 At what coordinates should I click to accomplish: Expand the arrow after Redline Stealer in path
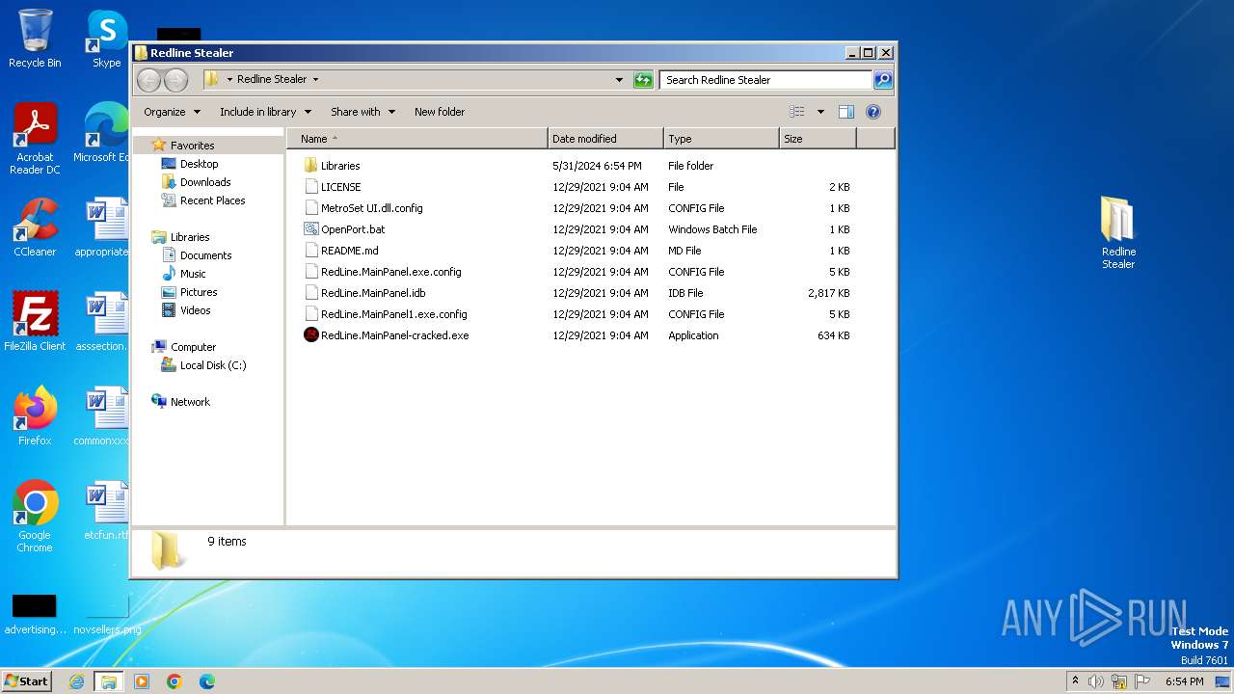[315, 80]
